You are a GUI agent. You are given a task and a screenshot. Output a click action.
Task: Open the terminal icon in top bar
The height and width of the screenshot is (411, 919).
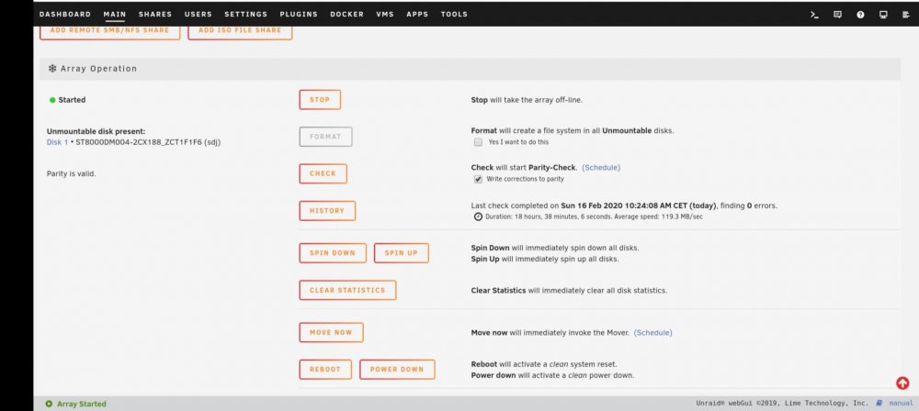814,15
